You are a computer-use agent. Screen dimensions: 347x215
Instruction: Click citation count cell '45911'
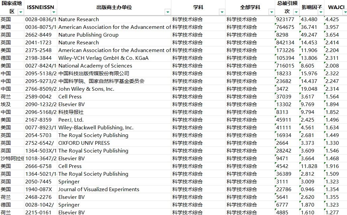click(287, 120)
